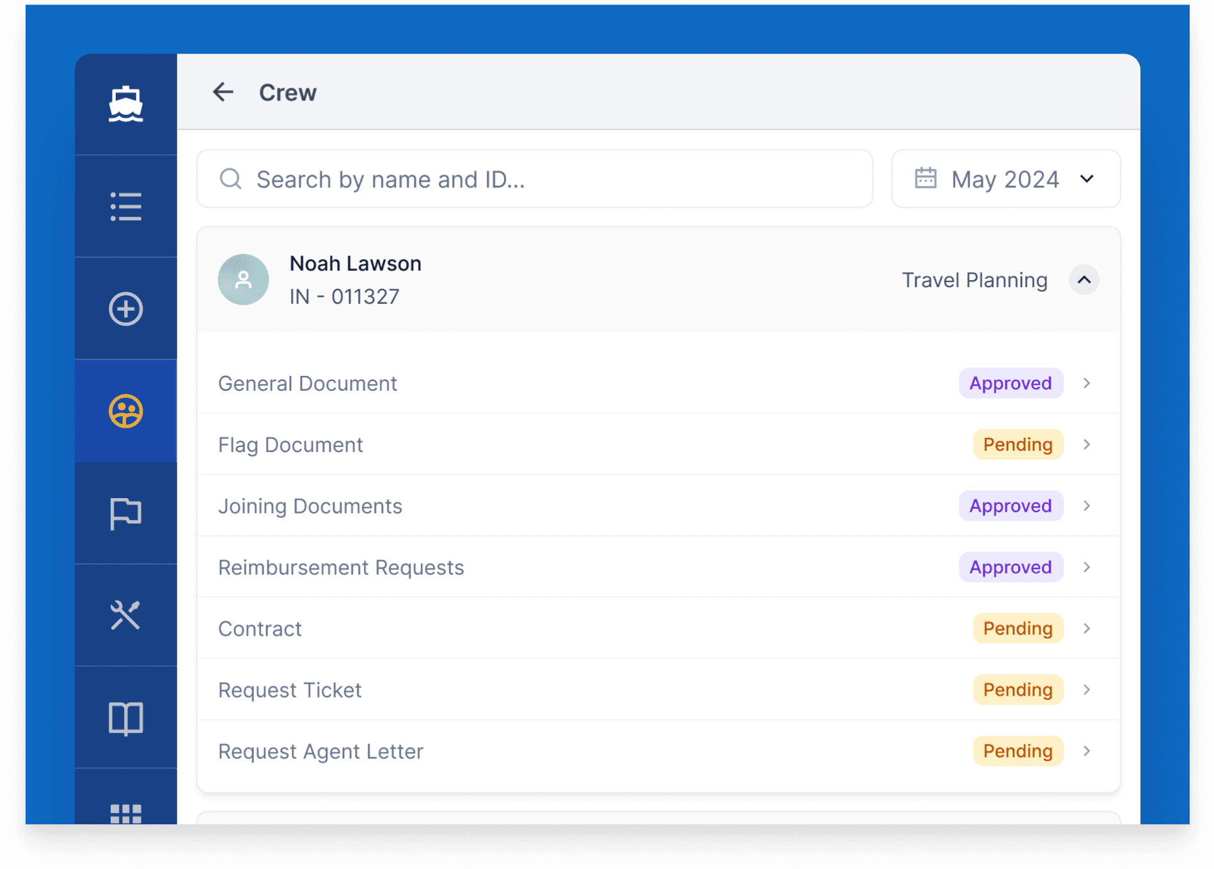Screen dimensions: 1214x869
Task: Expand the General Document row chevron
Action: click(x=1086, y=383)
